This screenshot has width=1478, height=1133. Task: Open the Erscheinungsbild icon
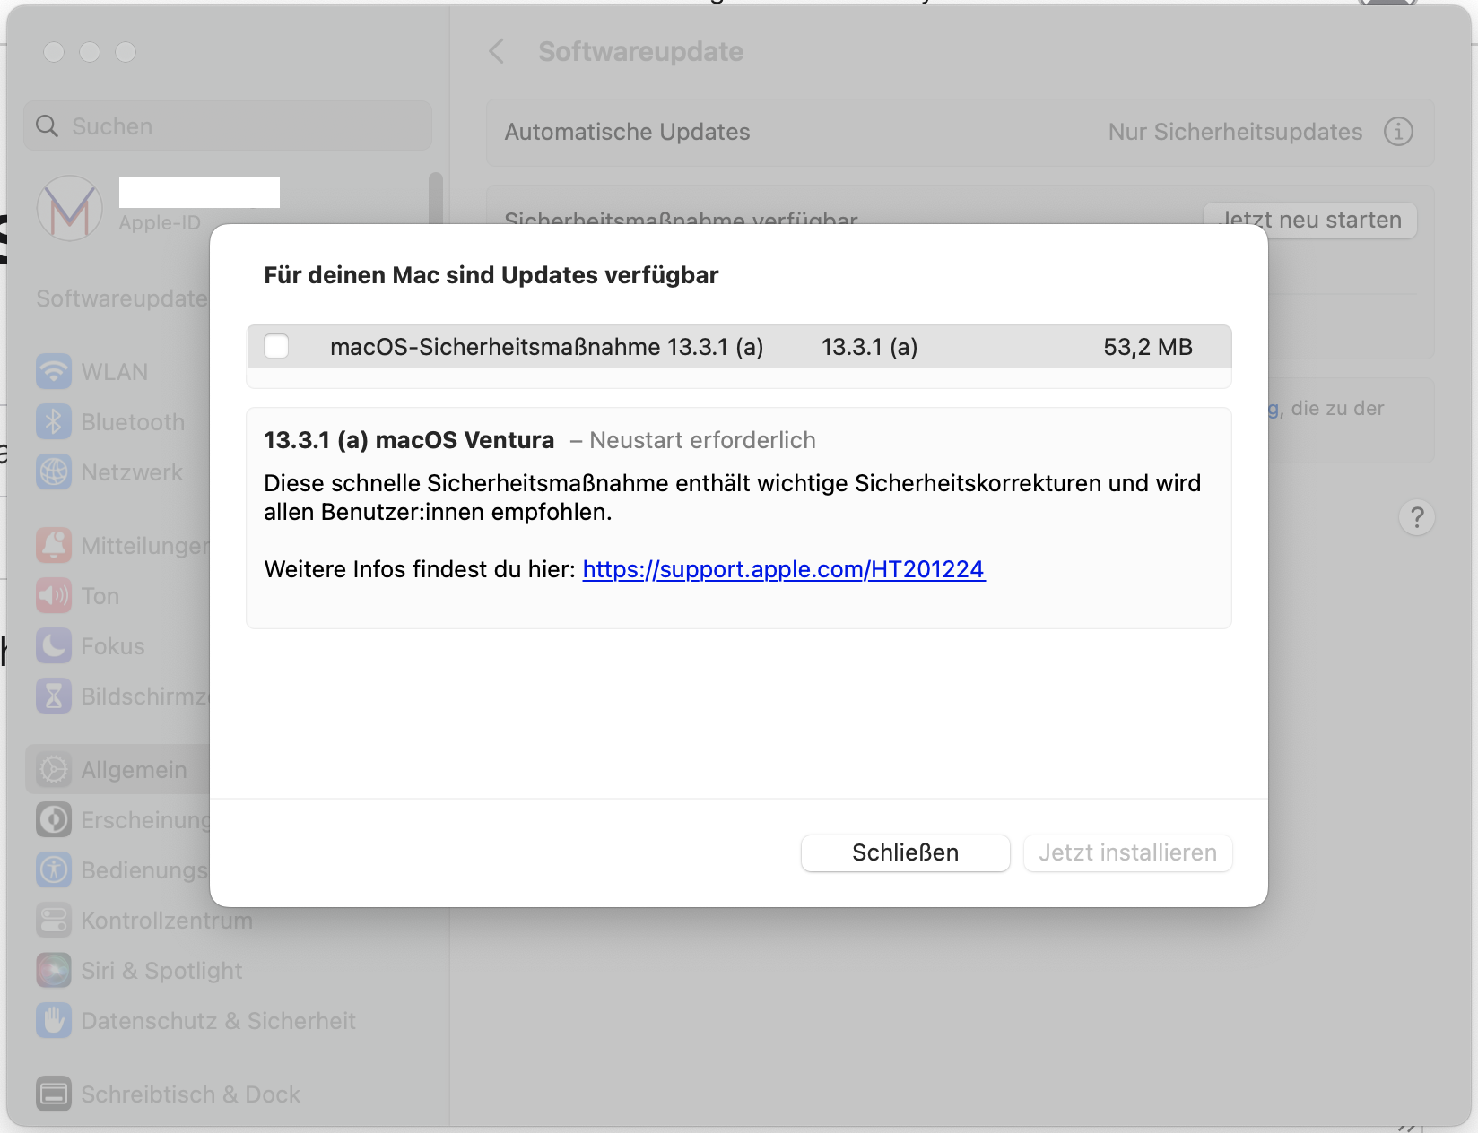[x=54, y=819]
